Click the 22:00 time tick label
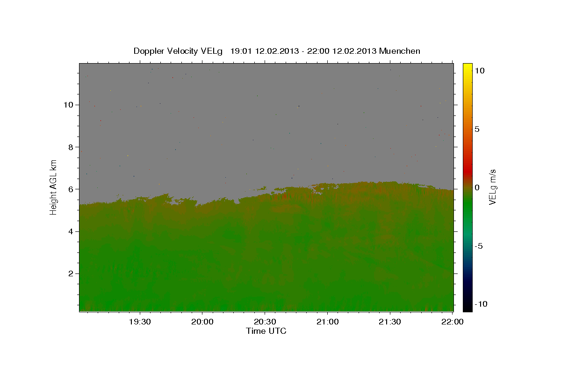This screenshot has height=374, width=561. pyautogui.click(x=452, y=322)
